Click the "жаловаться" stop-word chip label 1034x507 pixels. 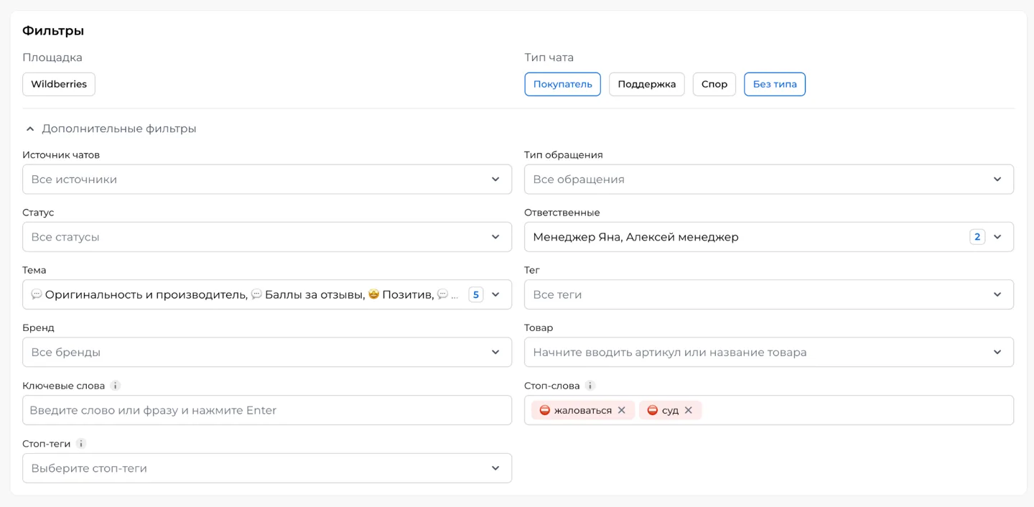click(x=583, y=411)
